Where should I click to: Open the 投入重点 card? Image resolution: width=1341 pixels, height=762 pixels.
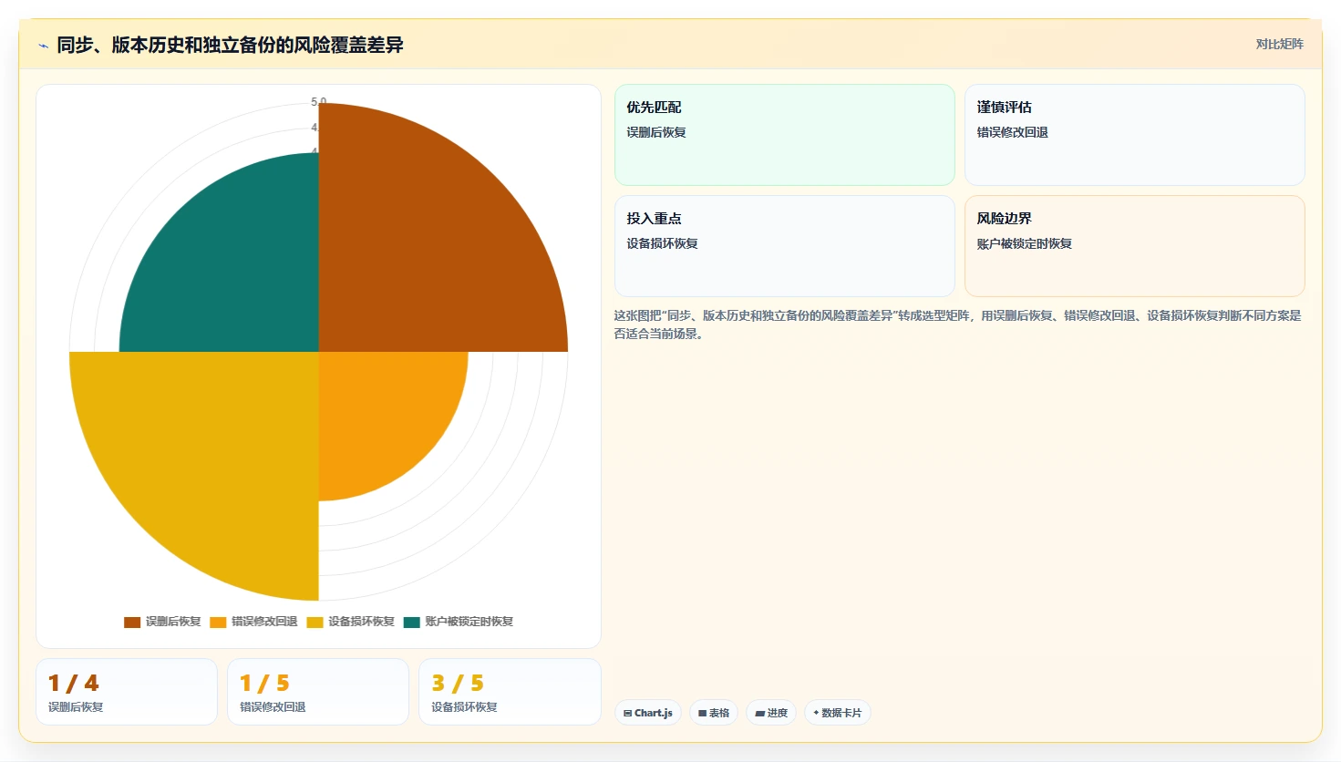[x=785, y=246]
